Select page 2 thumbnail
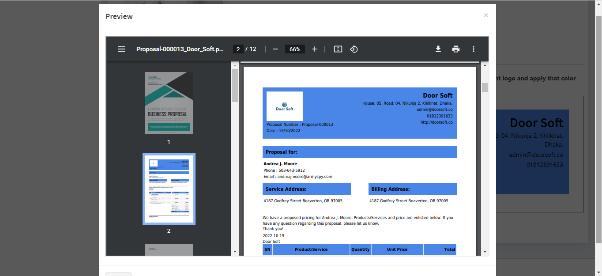This screenshot has width=602, height=276. coord(169,189)
